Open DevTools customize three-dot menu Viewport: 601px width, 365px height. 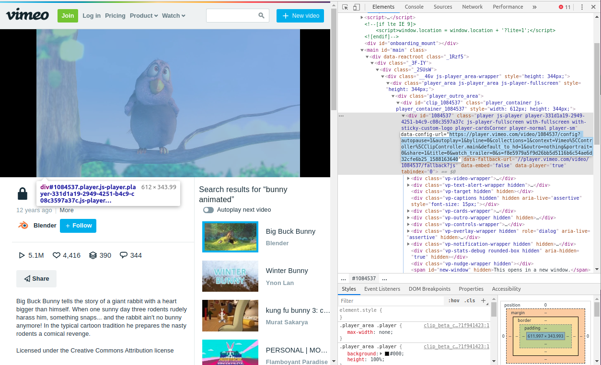pos(582,7)
